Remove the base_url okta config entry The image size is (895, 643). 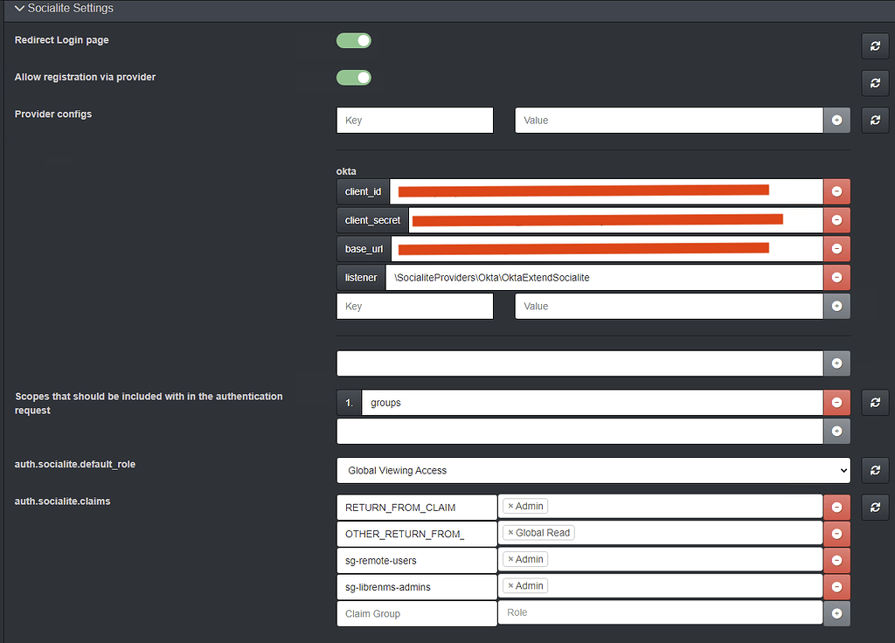(836, 248)
